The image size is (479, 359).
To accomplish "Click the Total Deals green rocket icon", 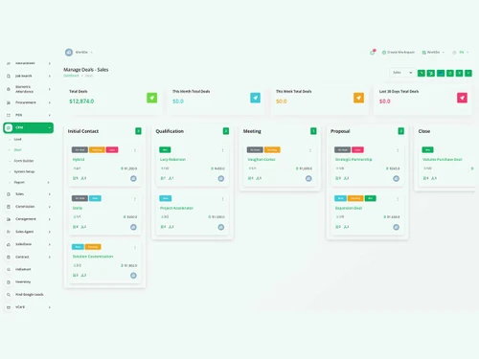I will pyautogui.click(x=152, y=98).
